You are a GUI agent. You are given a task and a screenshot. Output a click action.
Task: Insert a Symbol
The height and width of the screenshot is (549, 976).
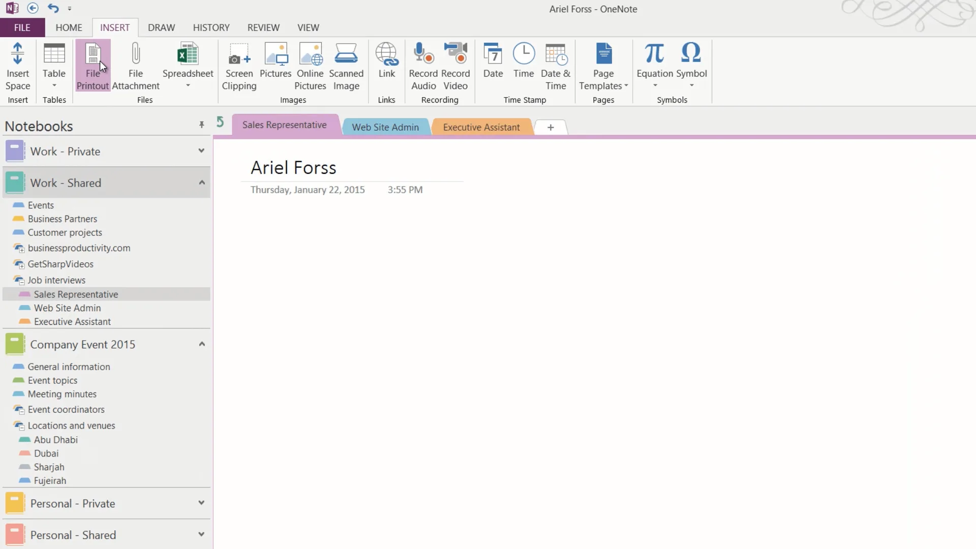tap(691, 66)
